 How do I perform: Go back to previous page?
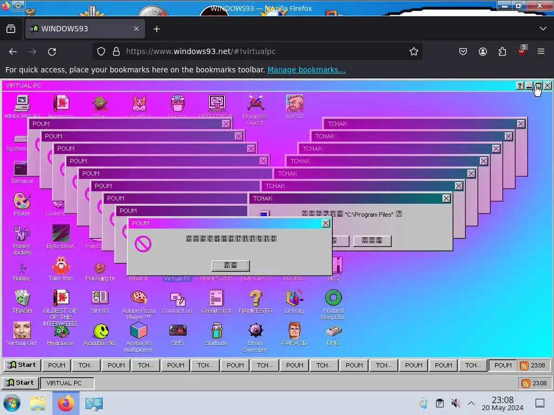13,51
